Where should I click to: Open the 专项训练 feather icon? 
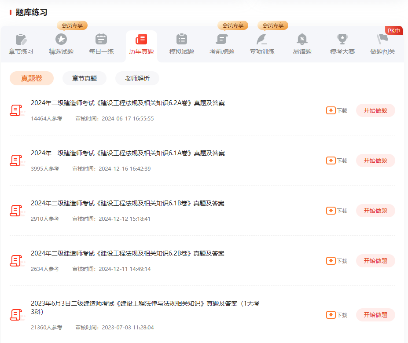tap(262, 39)
